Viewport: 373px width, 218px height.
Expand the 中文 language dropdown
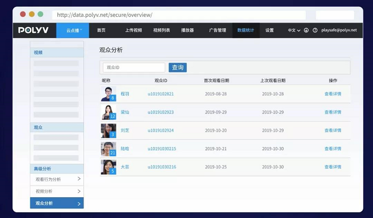(x=294, y=30)
